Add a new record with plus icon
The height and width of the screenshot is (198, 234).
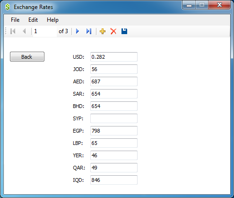103,31
